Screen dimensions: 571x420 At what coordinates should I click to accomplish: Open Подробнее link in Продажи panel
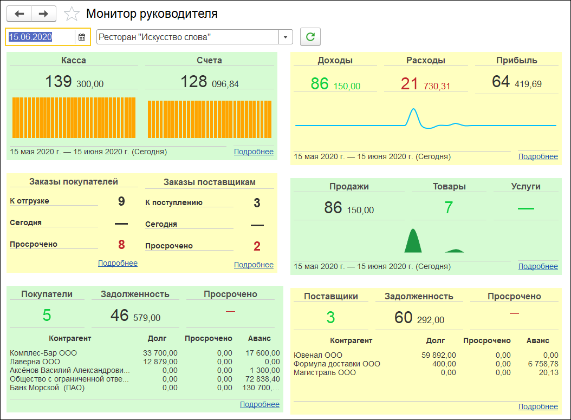(x=538, y=266)
